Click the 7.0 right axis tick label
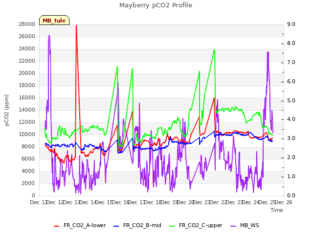 point(291,62)
